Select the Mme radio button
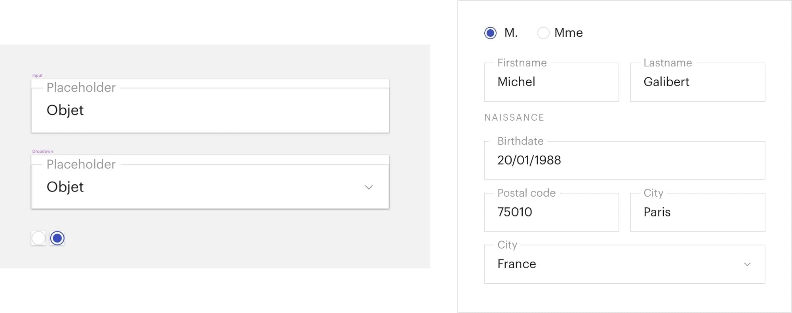 (x=543, y=33)
